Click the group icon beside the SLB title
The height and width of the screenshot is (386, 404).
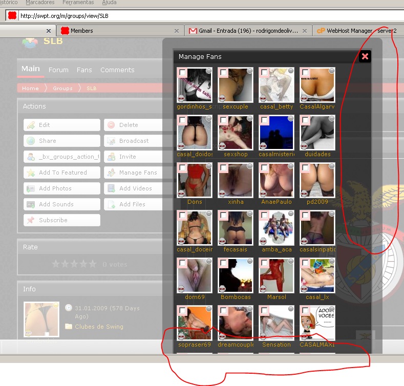(x=30, y=43)
